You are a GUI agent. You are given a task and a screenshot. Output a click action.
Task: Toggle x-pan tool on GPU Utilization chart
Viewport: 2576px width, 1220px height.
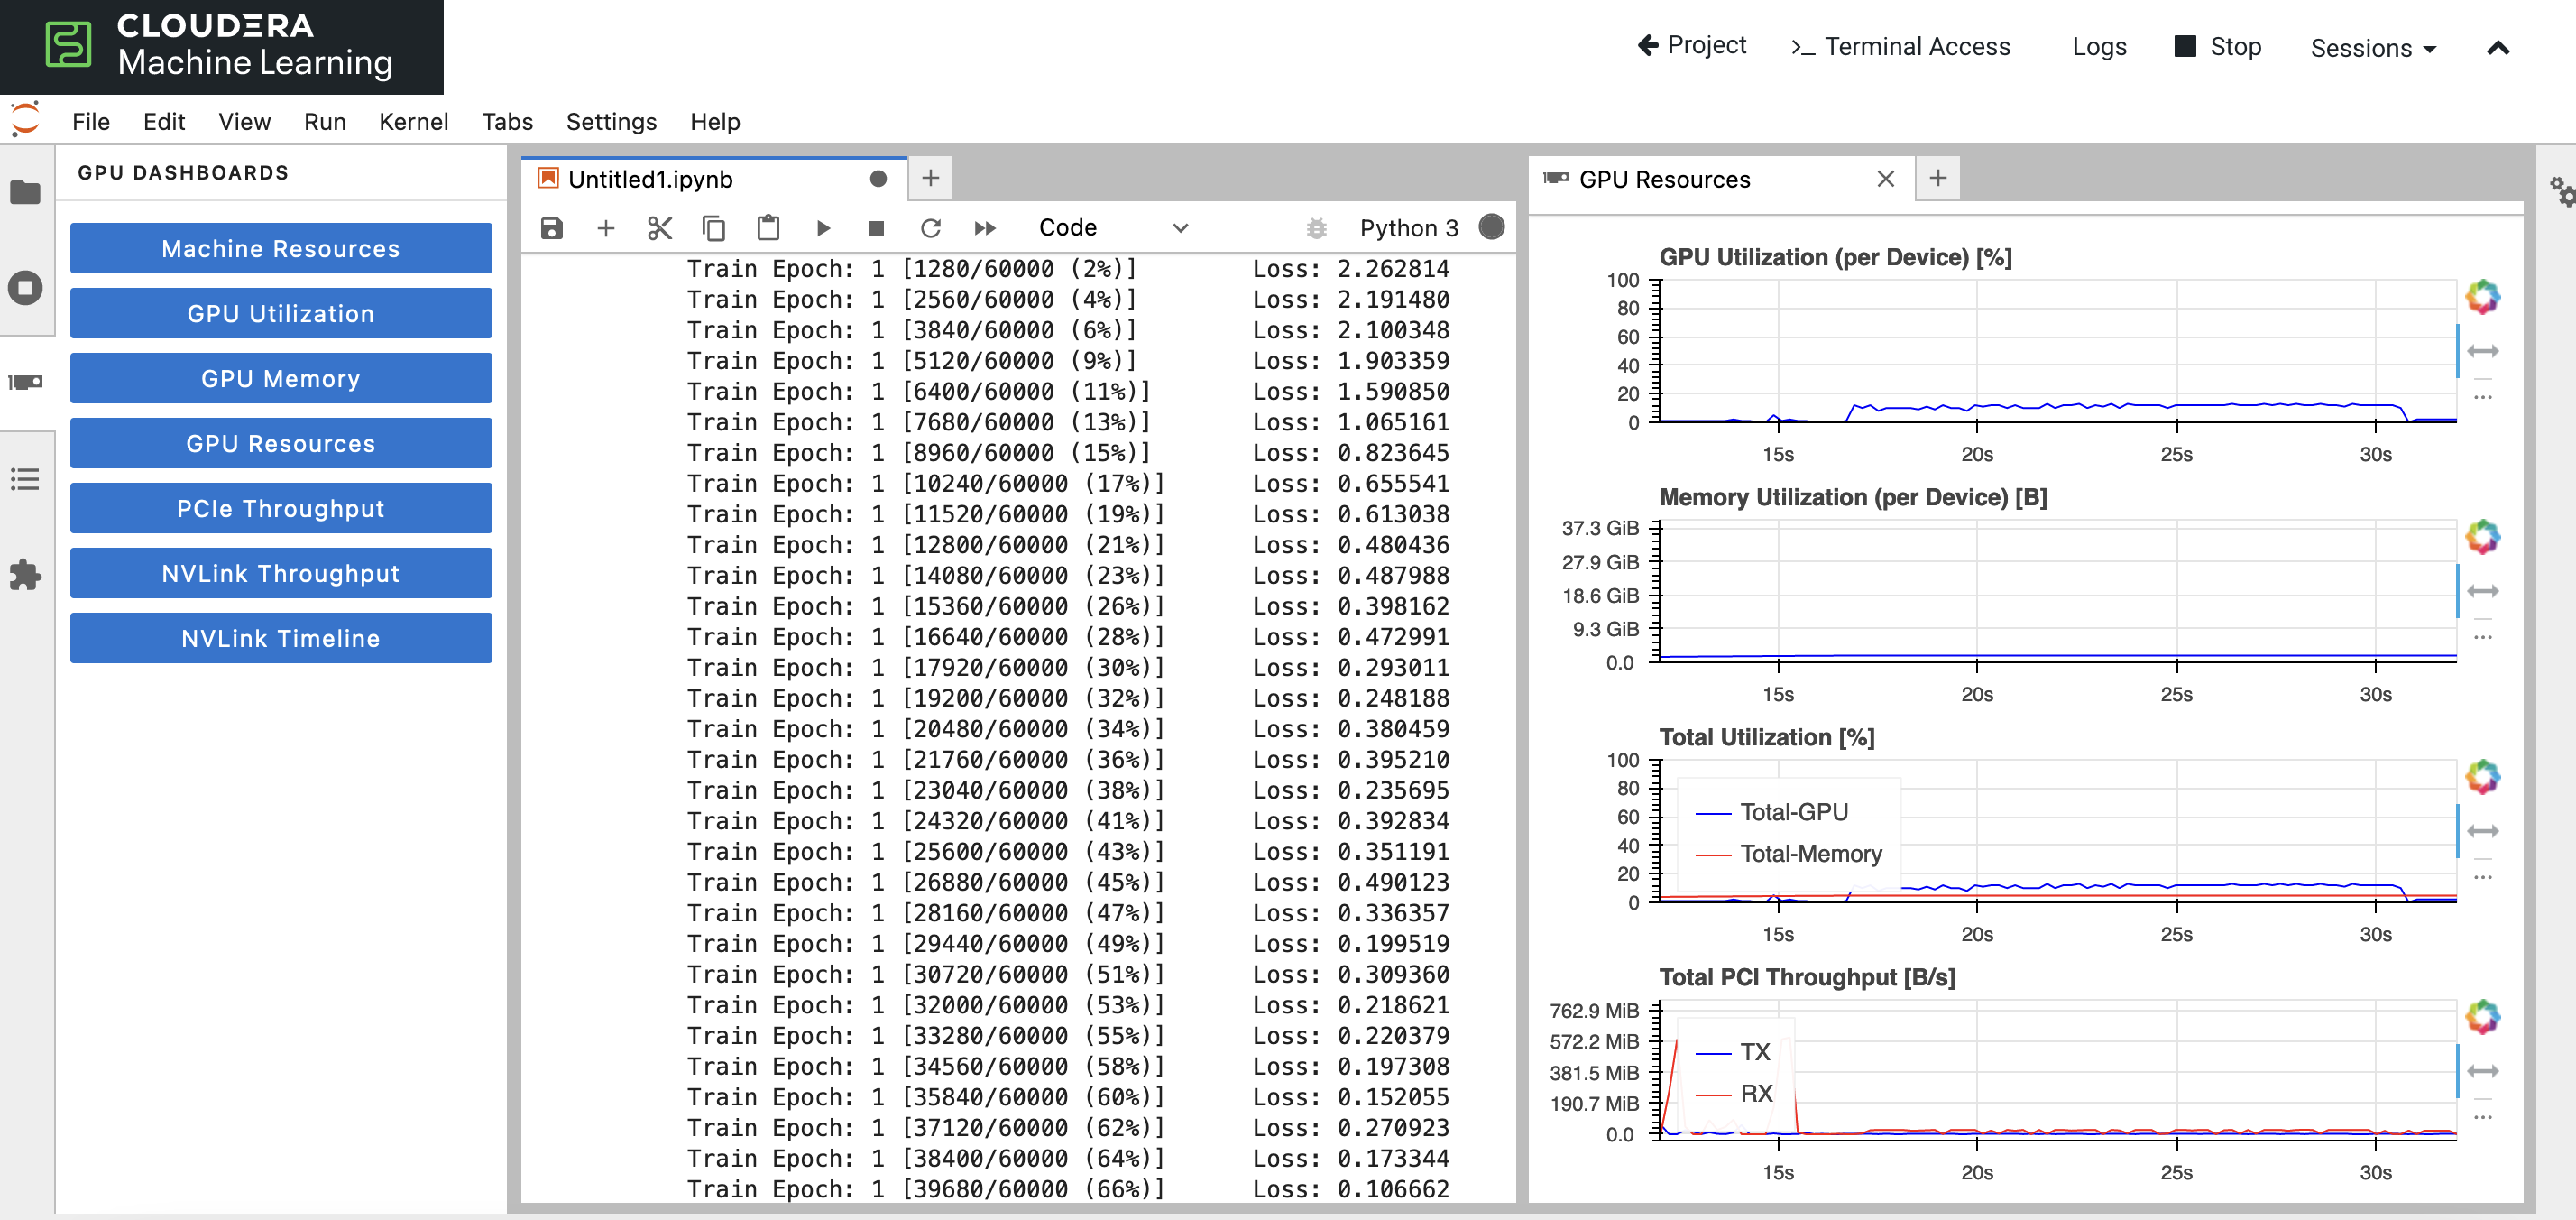tap(2482, 351)
